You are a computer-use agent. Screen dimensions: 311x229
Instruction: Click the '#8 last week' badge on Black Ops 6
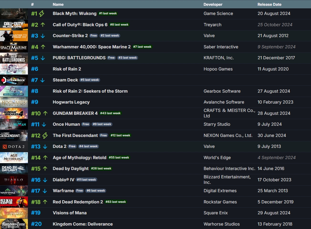tap(119, 25)
